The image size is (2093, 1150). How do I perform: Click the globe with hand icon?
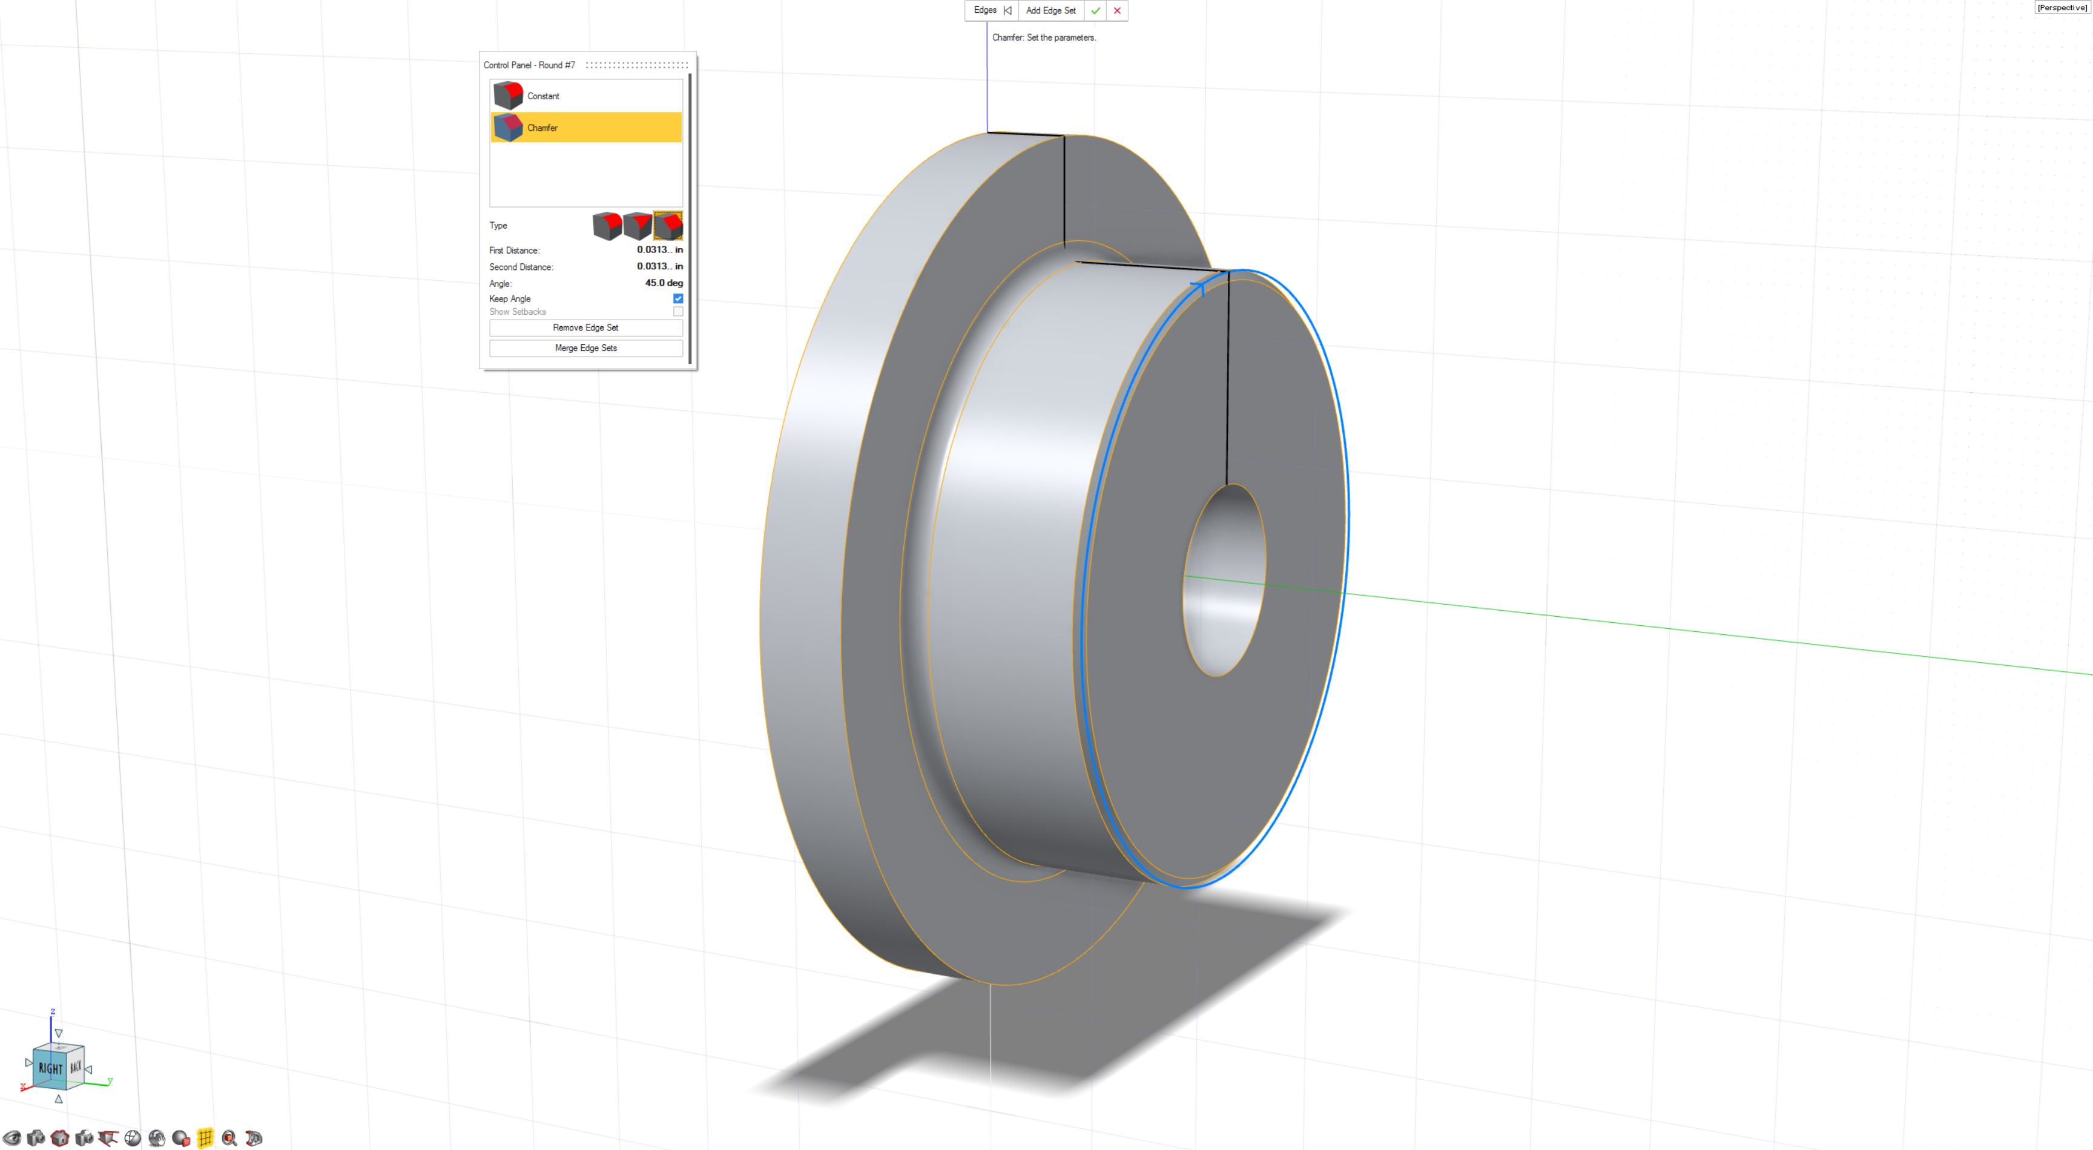tap(157, 1138)
